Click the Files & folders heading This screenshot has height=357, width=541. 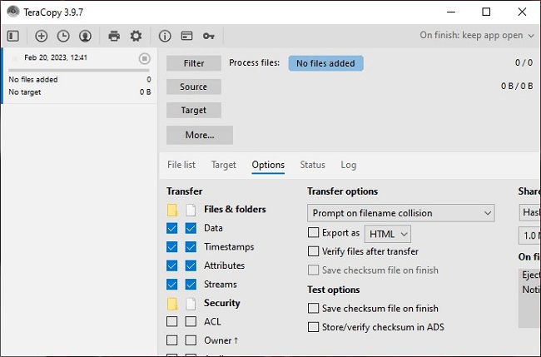point(235,210)
